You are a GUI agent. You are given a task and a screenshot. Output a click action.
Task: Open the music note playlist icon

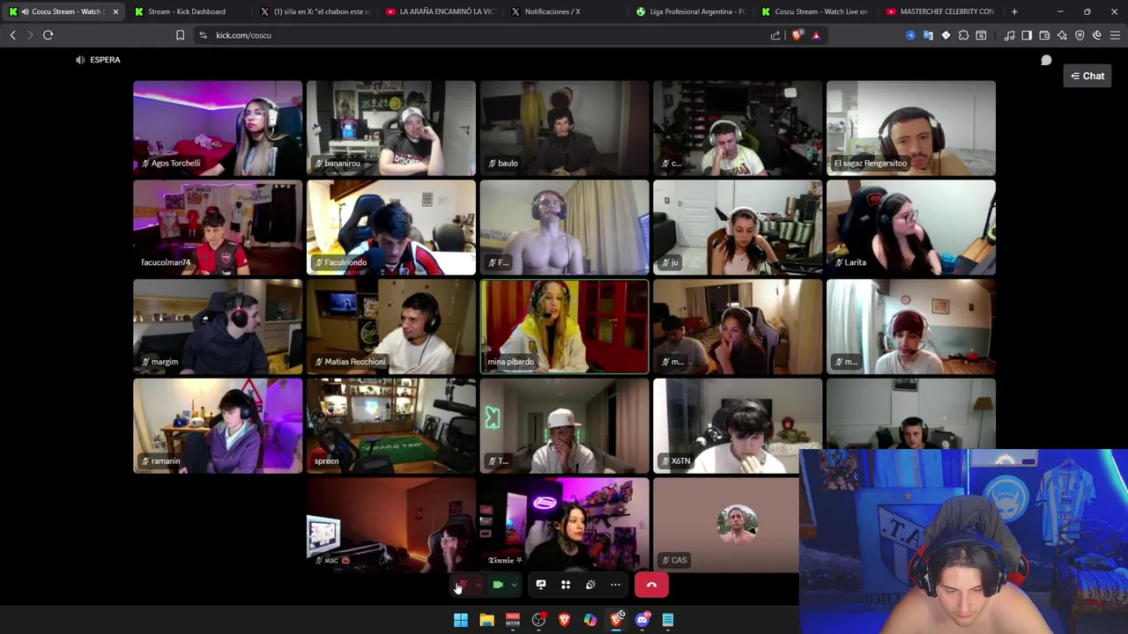1009,35
